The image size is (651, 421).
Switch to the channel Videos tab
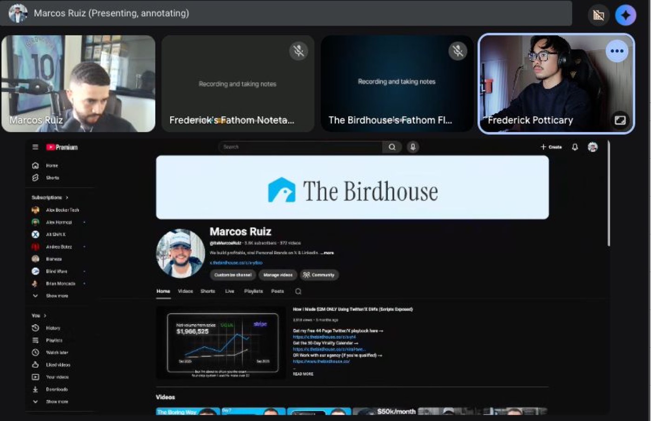[x=186, y=291]
